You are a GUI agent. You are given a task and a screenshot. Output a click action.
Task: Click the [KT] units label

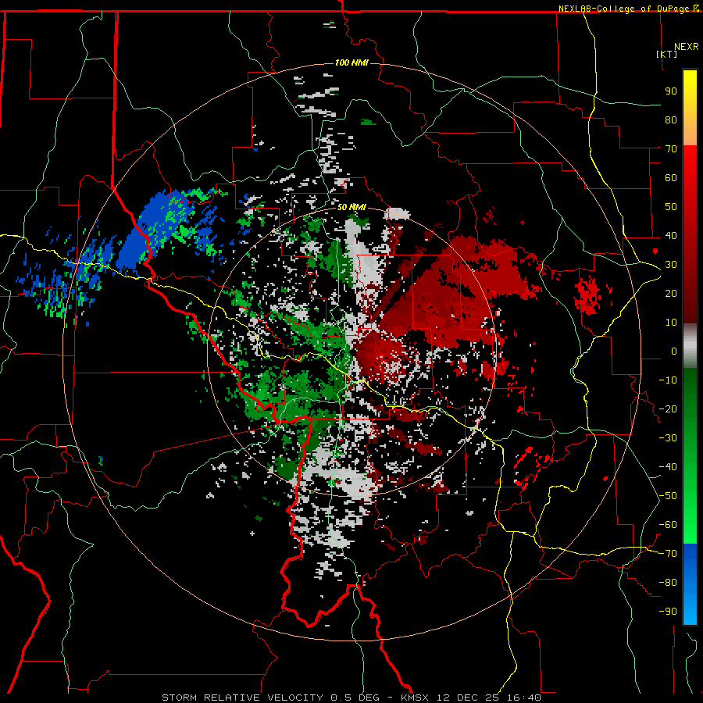(x=667, y=54)
